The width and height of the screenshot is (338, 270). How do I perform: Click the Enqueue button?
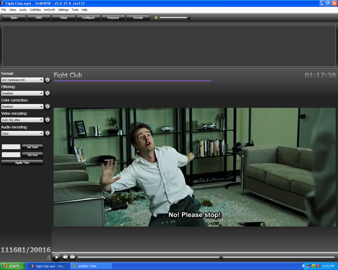113,18
